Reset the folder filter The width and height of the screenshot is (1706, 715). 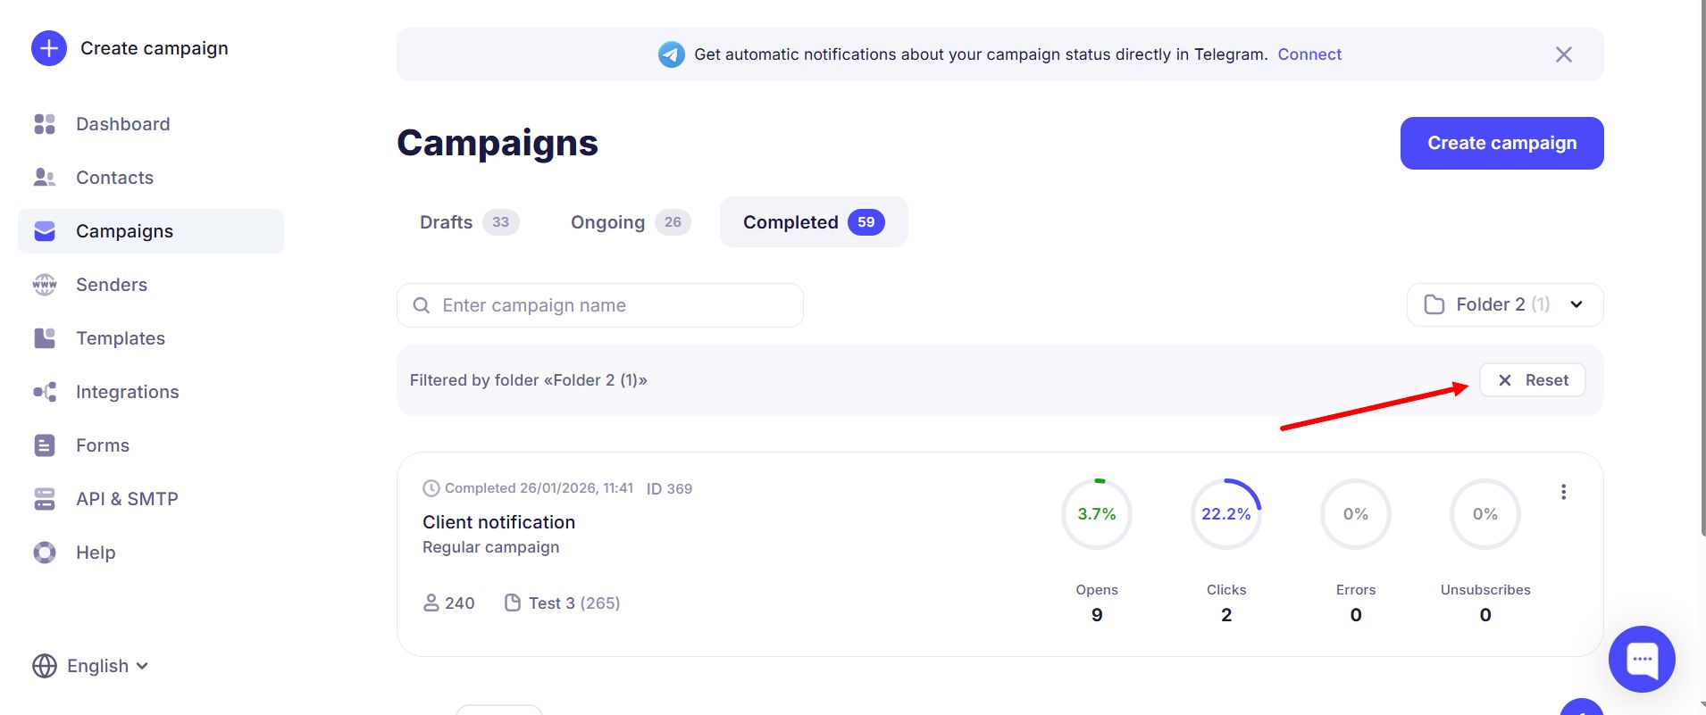point(1532,380)
